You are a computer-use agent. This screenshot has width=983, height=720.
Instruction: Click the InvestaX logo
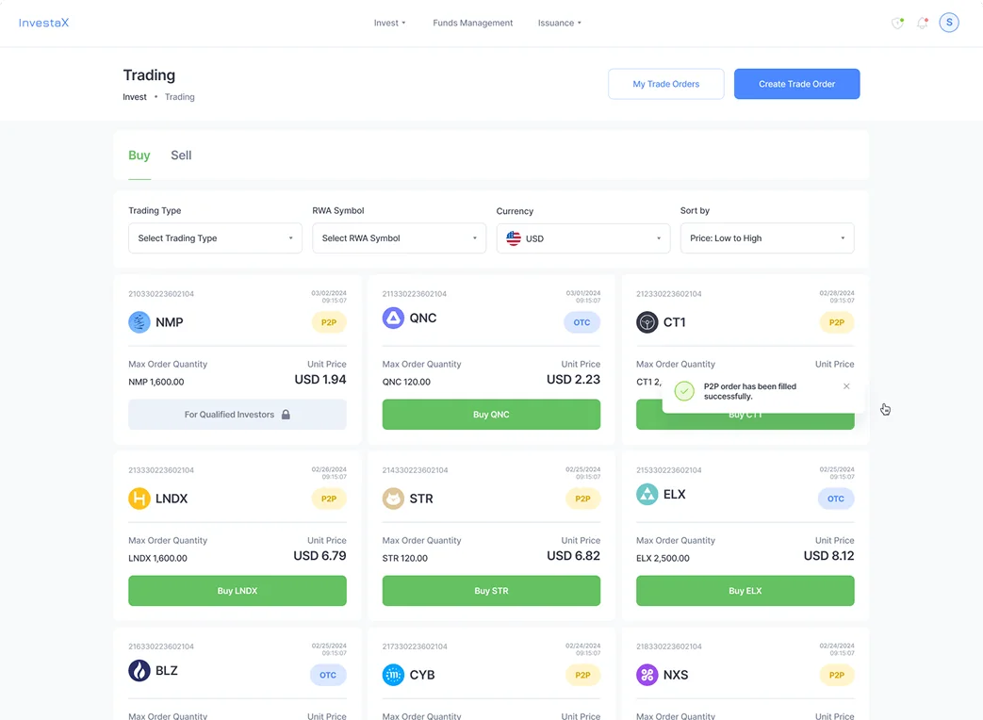point(44,23)
